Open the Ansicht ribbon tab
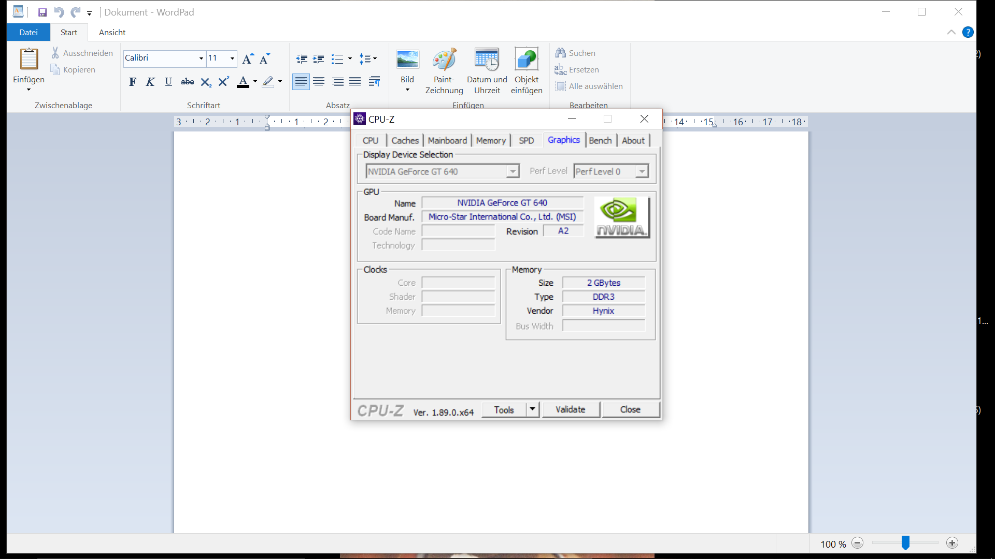The height and width of the screenshot is (559, 995). tap(112, 32)
